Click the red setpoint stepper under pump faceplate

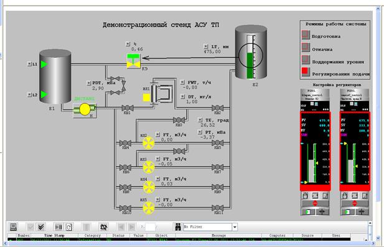click(355, 203)
